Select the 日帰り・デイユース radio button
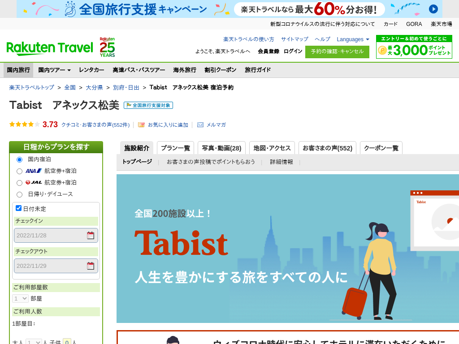 (x=19, y=194)
